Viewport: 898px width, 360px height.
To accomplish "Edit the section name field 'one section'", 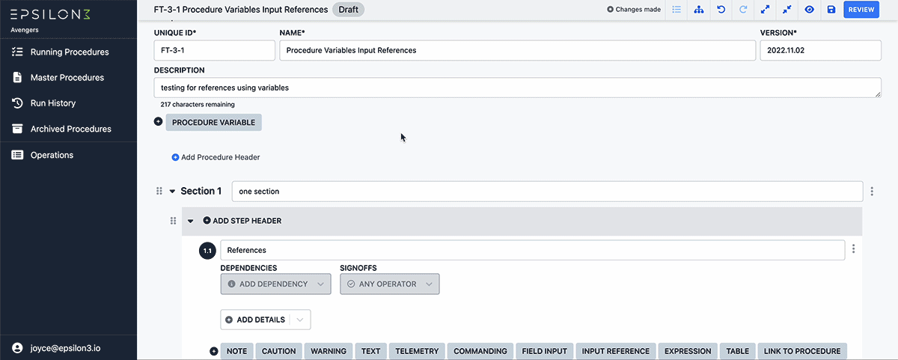I will click(x=547, y=191).
